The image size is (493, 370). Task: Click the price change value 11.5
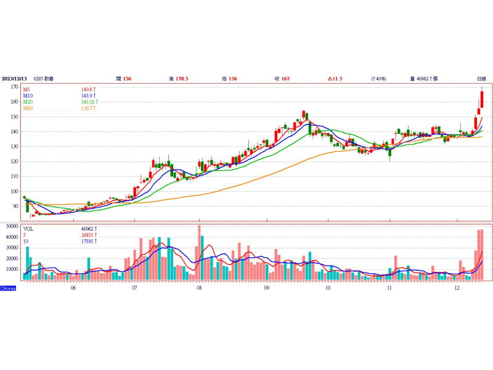point(339,79)
